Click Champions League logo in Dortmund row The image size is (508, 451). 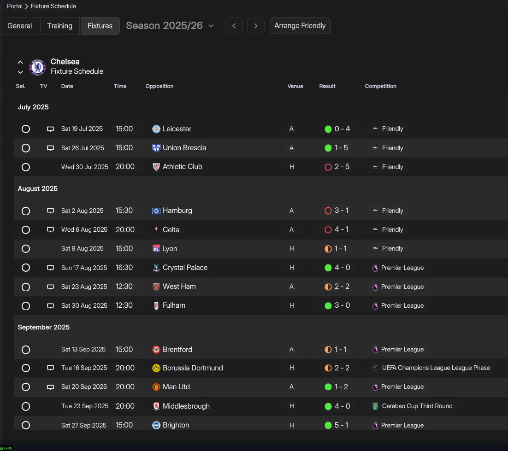375,368
